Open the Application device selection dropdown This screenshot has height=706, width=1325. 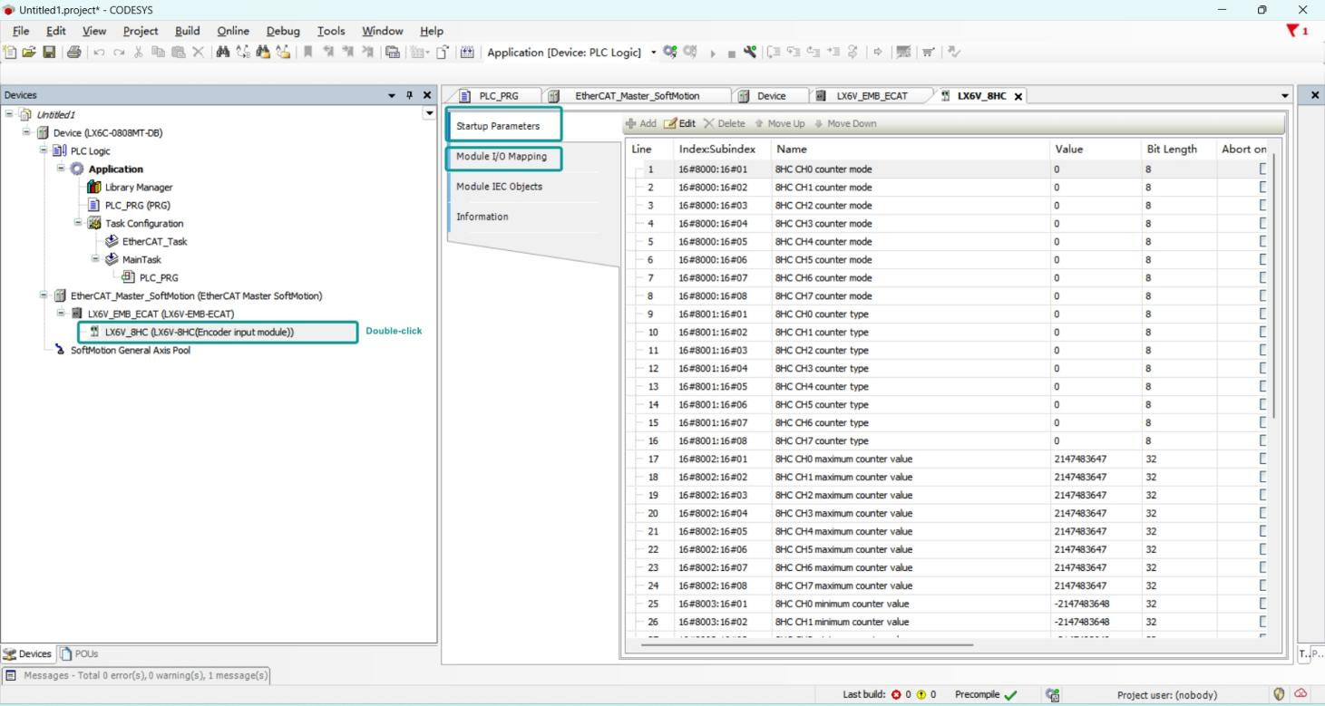pyautogui.click(x=654, y=53)
